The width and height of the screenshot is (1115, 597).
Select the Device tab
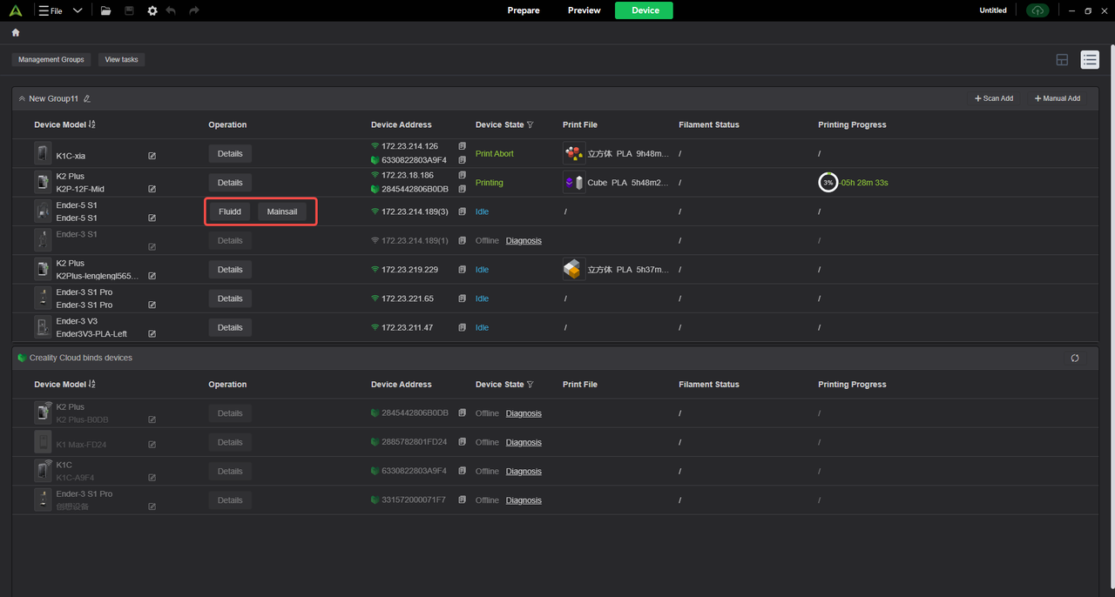tap(645, 10)
